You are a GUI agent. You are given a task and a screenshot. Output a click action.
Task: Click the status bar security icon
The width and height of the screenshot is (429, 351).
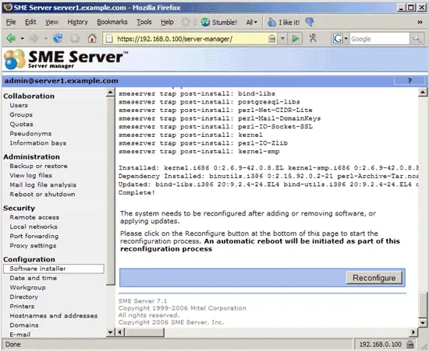click(x=409, y=345)
